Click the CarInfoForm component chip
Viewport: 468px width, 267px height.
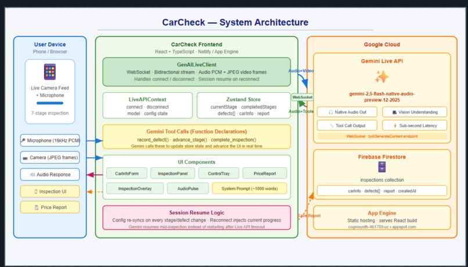coord(127,174)
